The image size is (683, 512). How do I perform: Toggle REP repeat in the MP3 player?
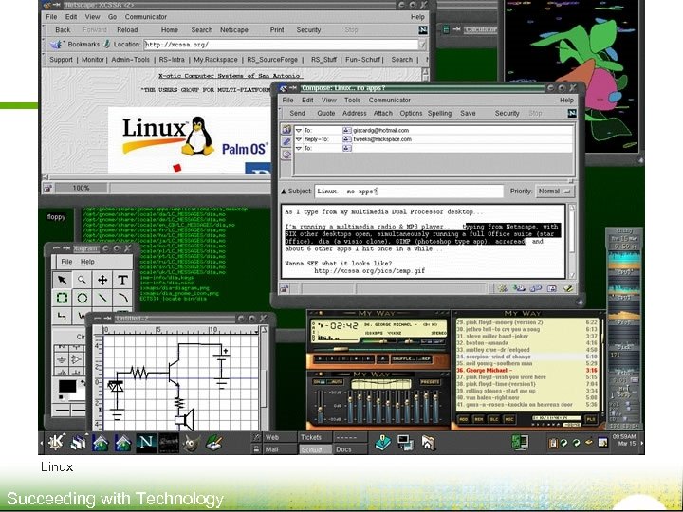coord(425,358)
